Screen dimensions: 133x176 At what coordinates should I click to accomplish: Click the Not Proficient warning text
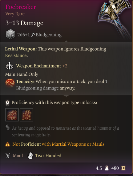tap(58, 144)
